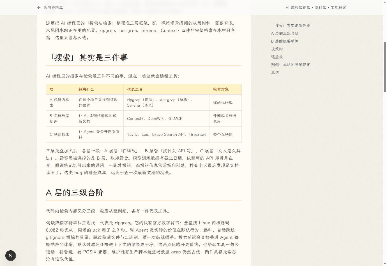
Task: Click the back arrow icon beside 返回资料库
Action: [x=39, y=8]
